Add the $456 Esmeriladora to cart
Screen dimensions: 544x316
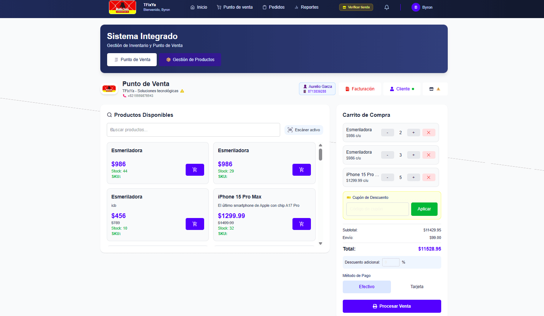(195, 224)
